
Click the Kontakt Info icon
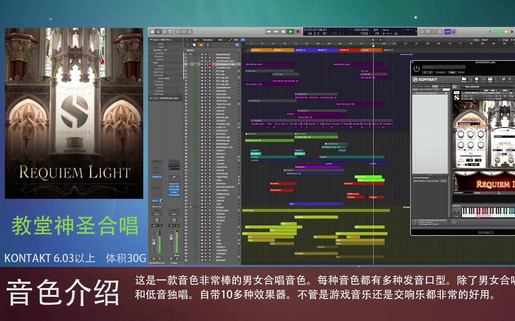pyautogui.click(x=477, y=79)
